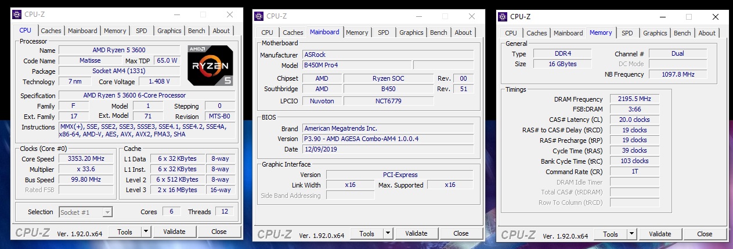This screenshot has width=733, height=249.
Task: Go to the SPD tab in the Memory window
Action: (627, 33)
